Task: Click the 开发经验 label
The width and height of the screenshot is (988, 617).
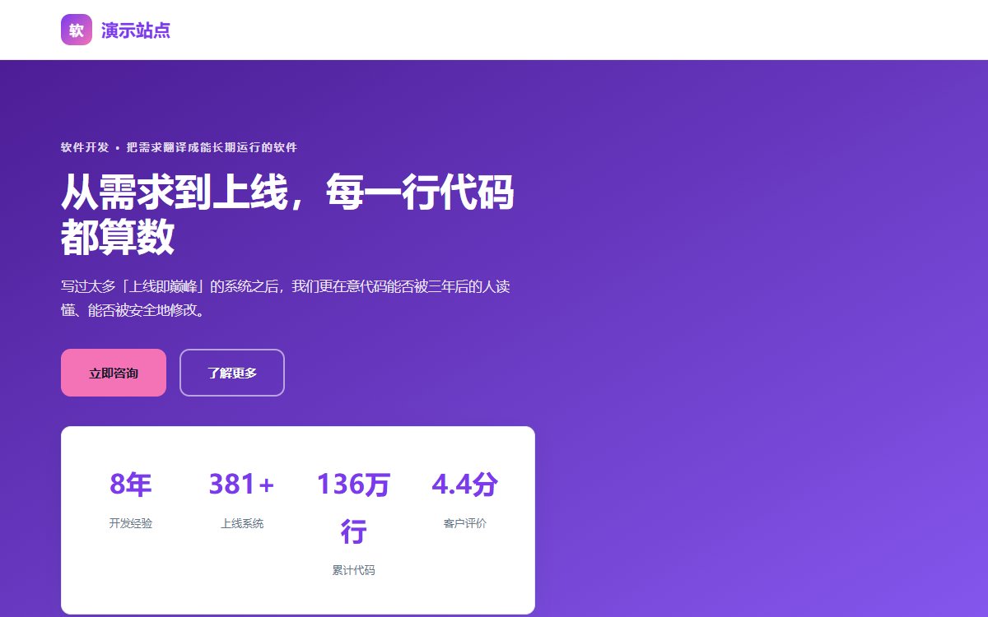Action: pos(131,523)
